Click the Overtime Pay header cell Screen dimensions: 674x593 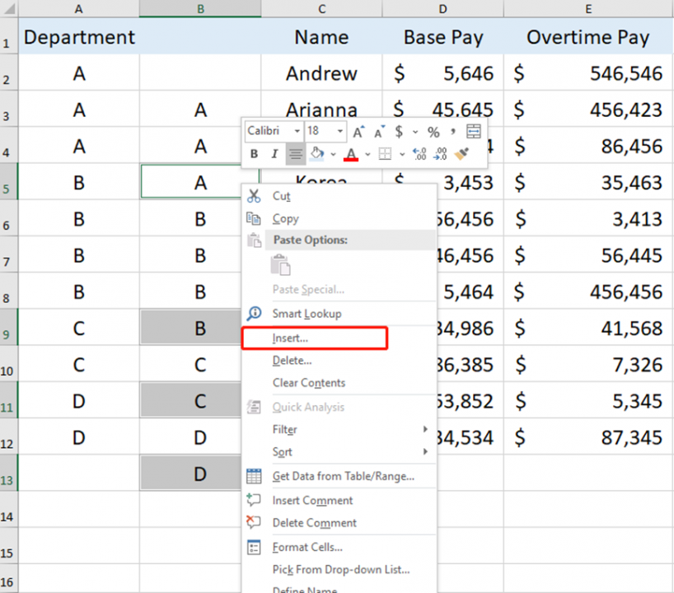(x=588, y=36)
